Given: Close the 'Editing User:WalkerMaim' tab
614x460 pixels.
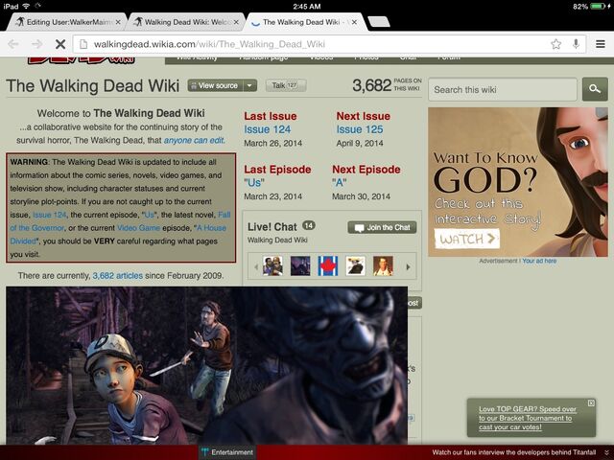Looking at the screenshot, I should pyautogui.click(x=118, y=22).
